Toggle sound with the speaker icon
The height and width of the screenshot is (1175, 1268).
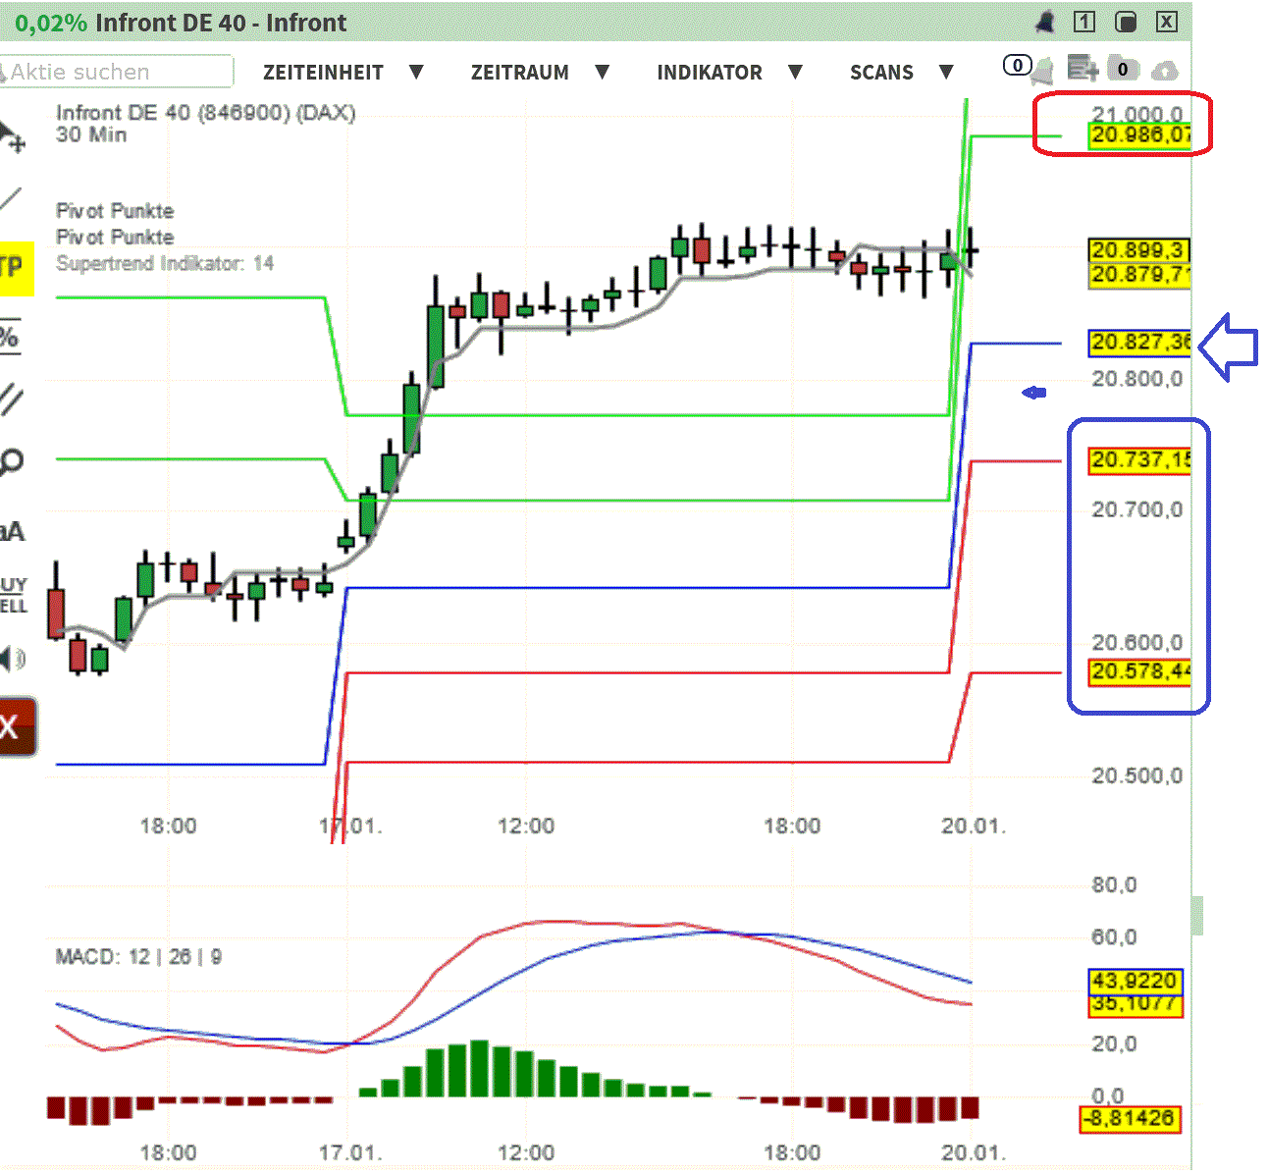(x=15, y=658)
